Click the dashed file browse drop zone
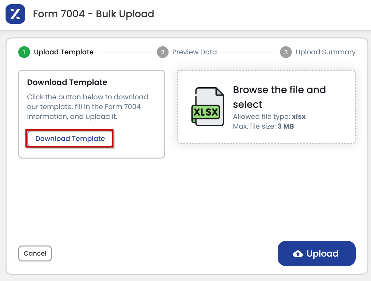The image size is (371, 281). (x=266, y=107)
